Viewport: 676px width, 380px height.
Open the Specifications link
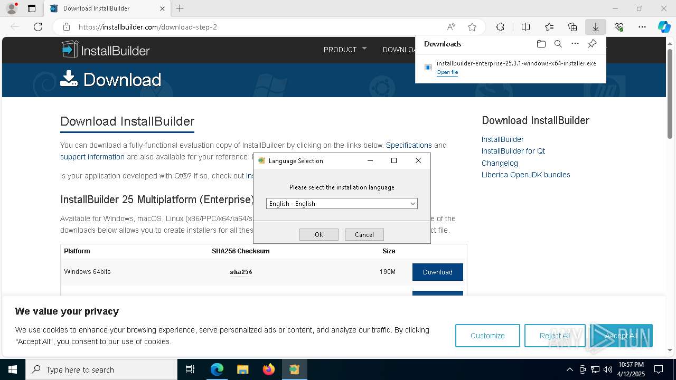pyautogui.click(x=409, y=145)
